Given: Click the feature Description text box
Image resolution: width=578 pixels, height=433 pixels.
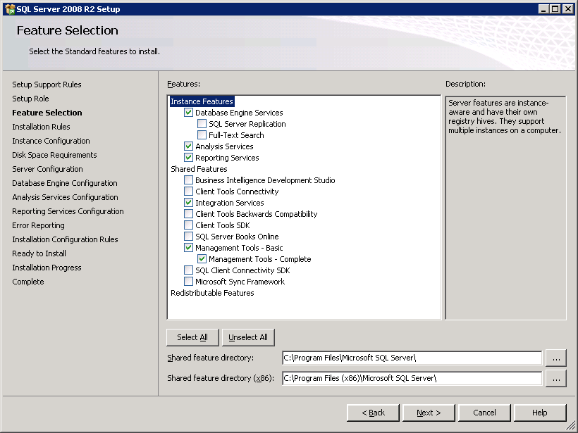Looking at the screenshot, I should [505, 208].
